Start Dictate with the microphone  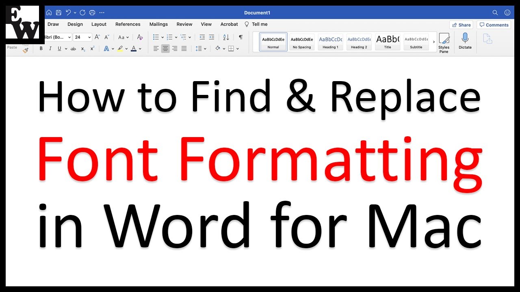465,41
